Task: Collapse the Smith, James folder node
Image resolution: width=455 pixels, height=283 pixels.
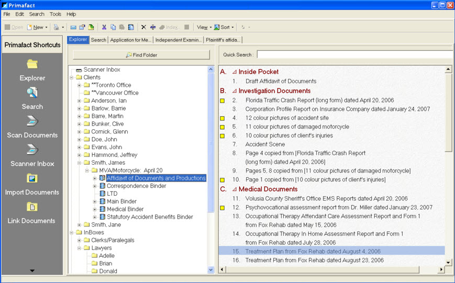Action: pos(79,163)
